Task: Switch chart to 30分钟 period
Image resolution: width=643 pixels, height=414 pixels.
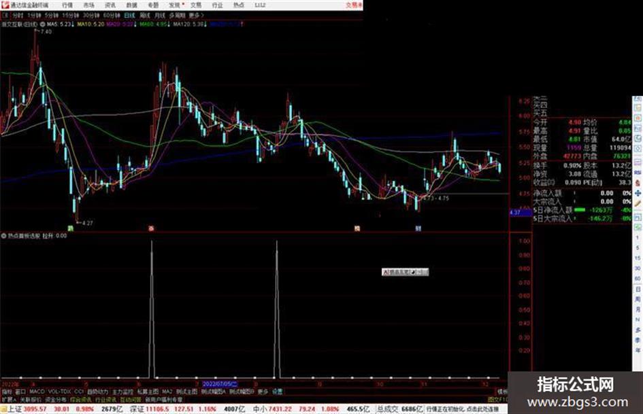Action: point(91,15)
